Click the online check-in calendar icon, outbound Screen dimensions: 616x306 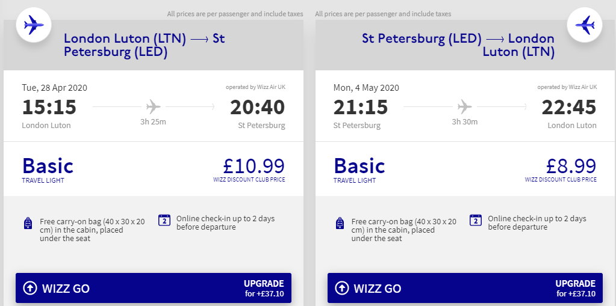pyautogui.click(x=164, y=220)
